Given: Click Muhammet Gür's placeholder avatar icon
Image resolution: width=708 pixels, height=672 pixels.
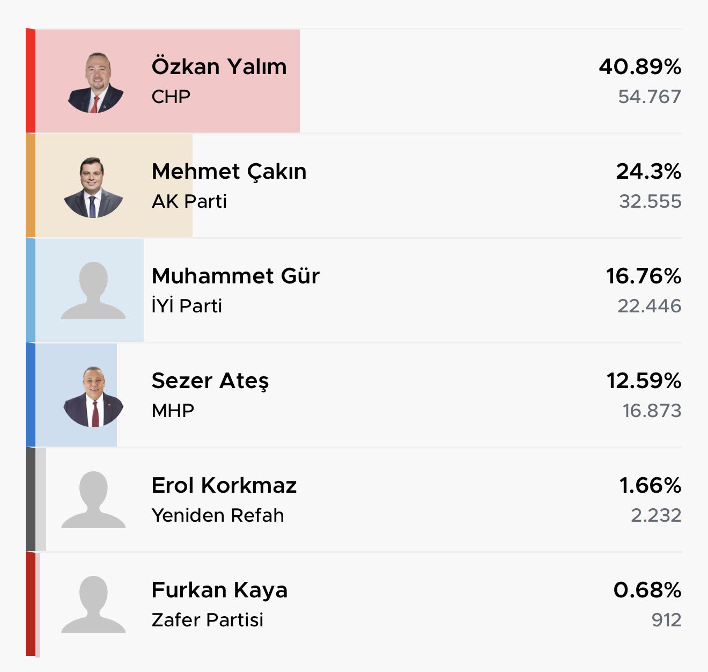Looking at the screenshot, I should coord(93,291).
